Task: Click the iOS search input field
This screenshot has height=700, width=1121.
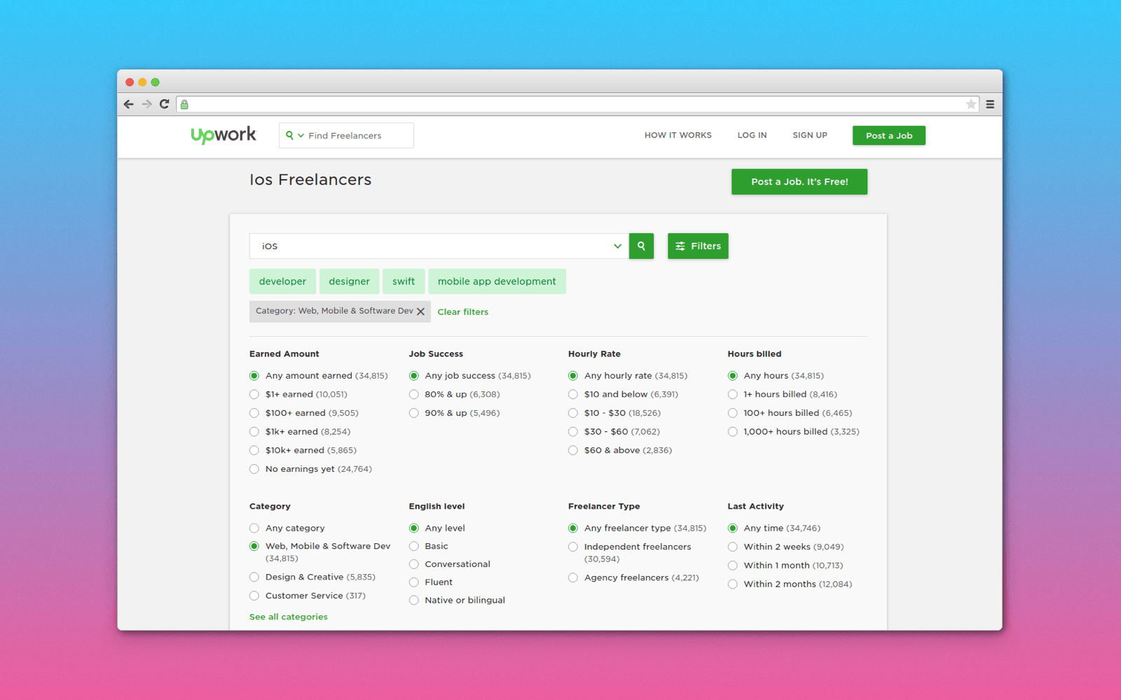Action: (x=439, y=246)
